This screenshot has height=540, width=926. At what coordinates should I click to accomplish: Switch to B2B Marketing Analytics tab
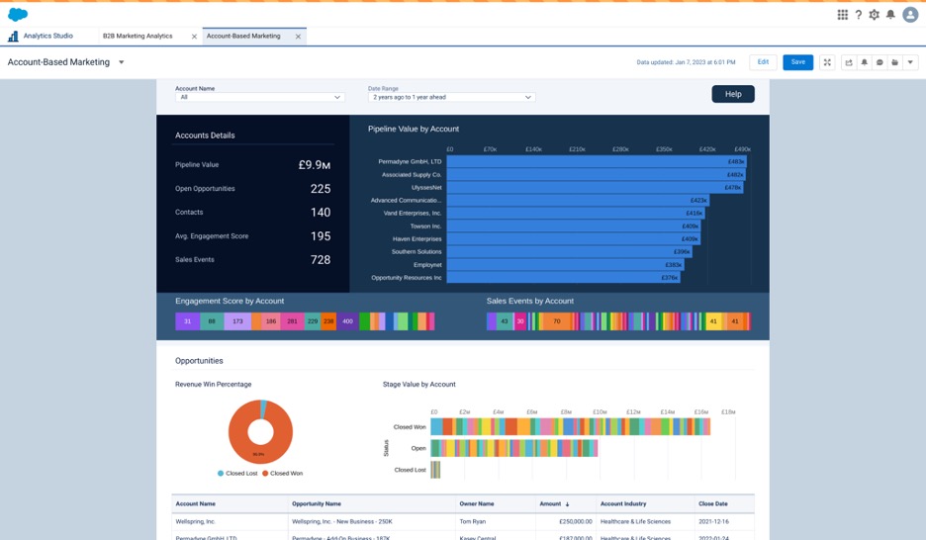coord(138,36)
